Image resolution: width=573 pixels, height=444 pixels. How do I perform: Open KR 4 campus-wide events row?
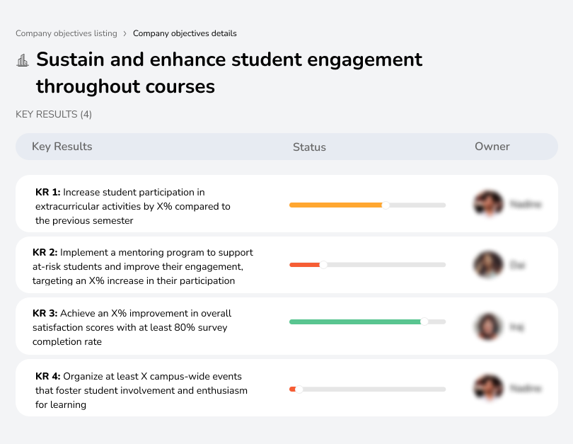pyautogui.click(x=141, y=390)
